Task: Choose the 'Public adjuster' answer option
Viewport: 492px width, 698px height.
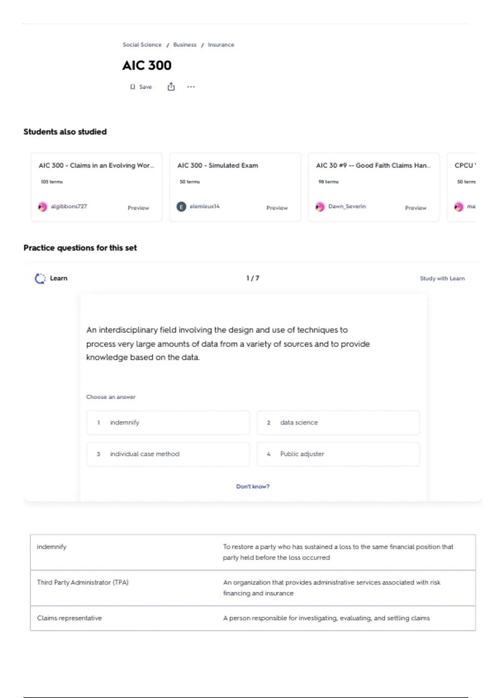Action: click(338, 454)
